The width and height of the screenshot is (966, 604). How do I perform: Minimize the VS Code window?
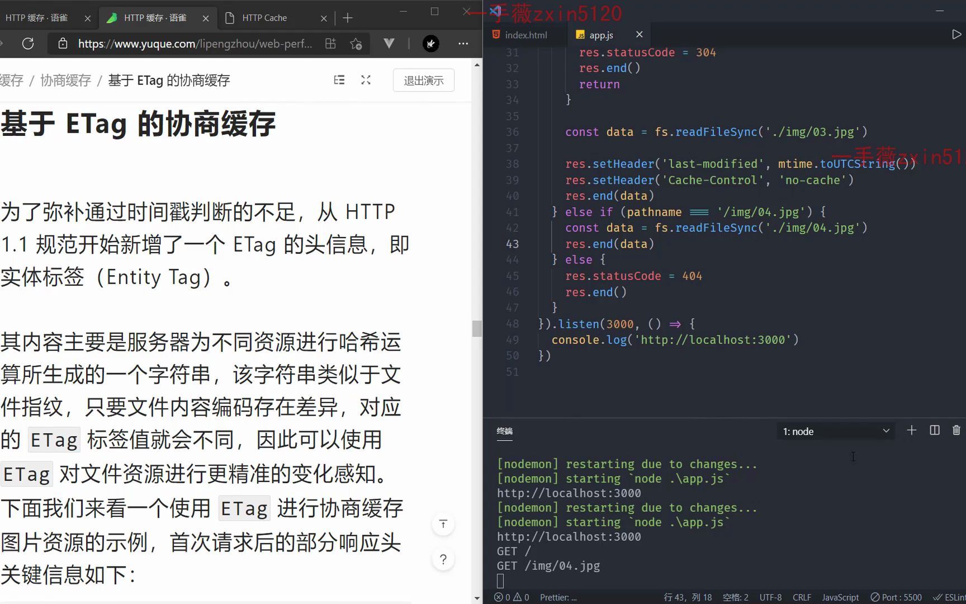point(940,11)
